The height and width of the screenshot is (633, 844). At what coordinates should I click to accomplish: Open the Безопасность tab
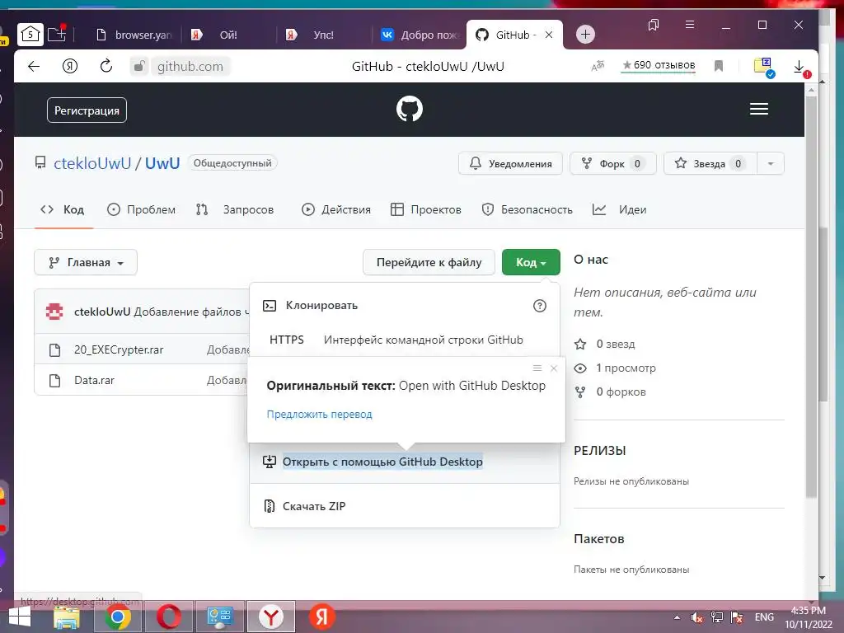click(x=527, y=210)
